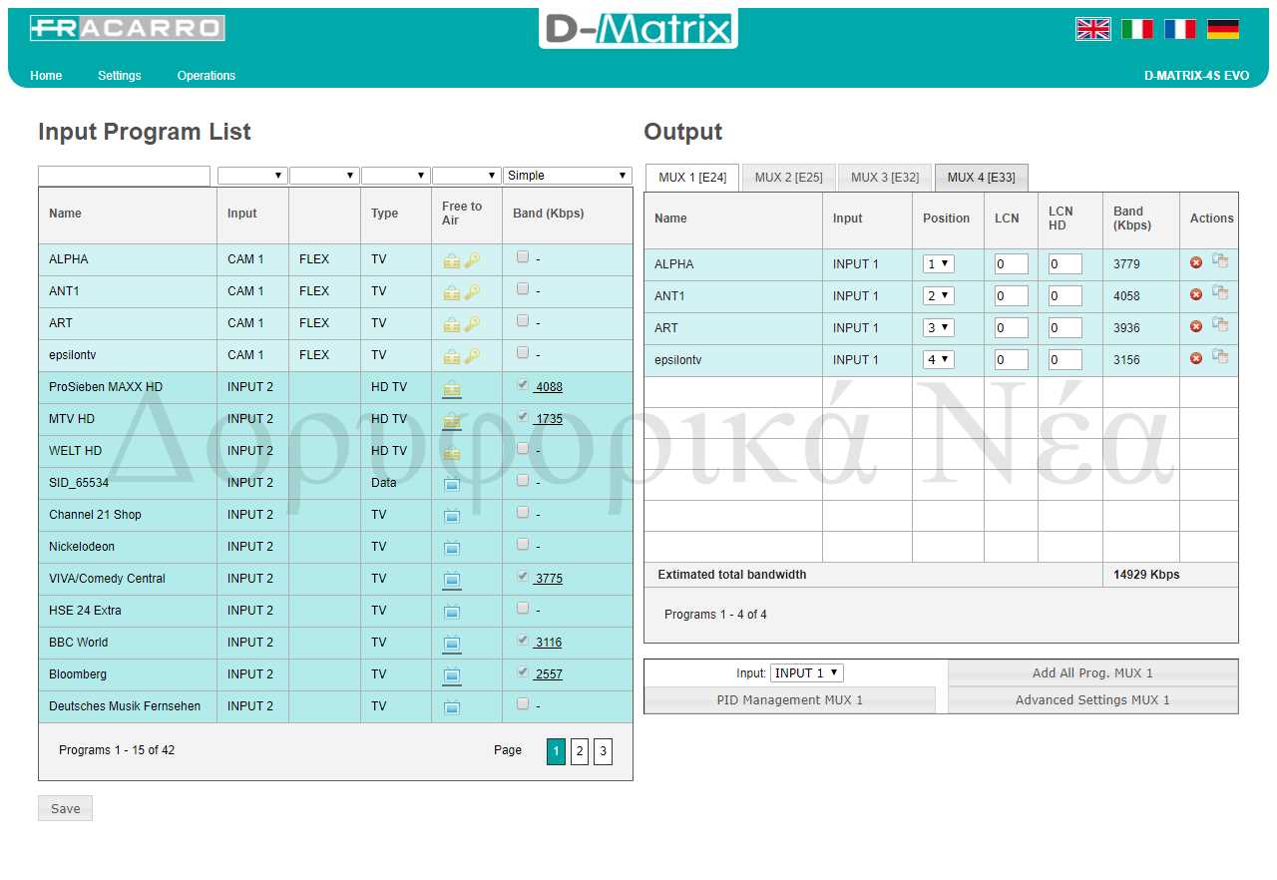Open the Position dropdown for ALPHA
1277x880 pixels.
[x=939, y=264]
